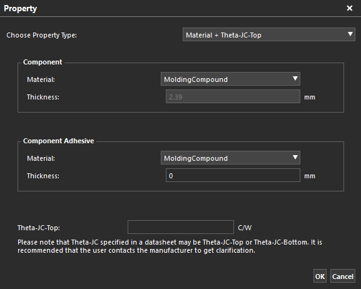
Task: Confirm with the OK button
Action: pyautogui.click(x=320, y=276)
